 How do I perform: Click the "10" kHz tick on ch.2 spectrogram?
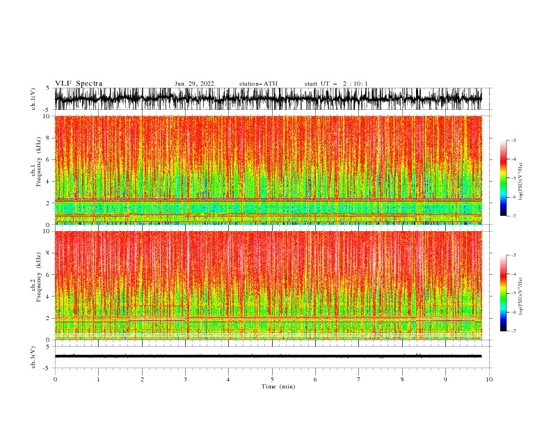47,231
